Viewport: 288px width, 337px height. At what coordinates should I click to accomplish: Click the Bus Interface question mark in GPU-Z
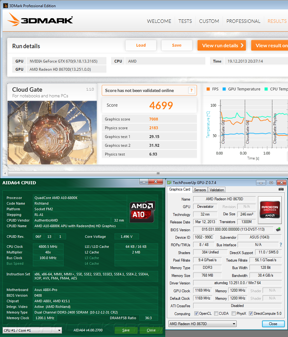(x=281, y=245)
